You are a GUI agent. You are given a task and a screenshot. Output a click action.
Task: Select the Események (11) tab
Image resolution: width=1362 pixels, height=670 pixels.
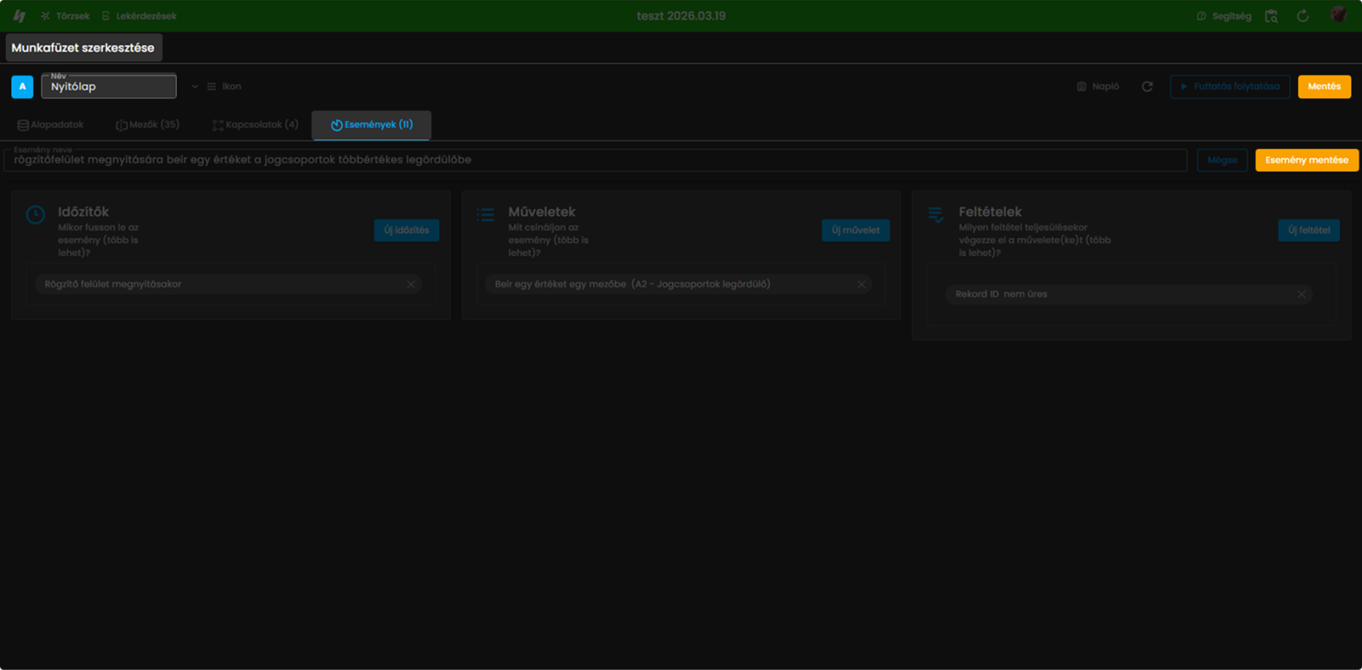point(371,125)
